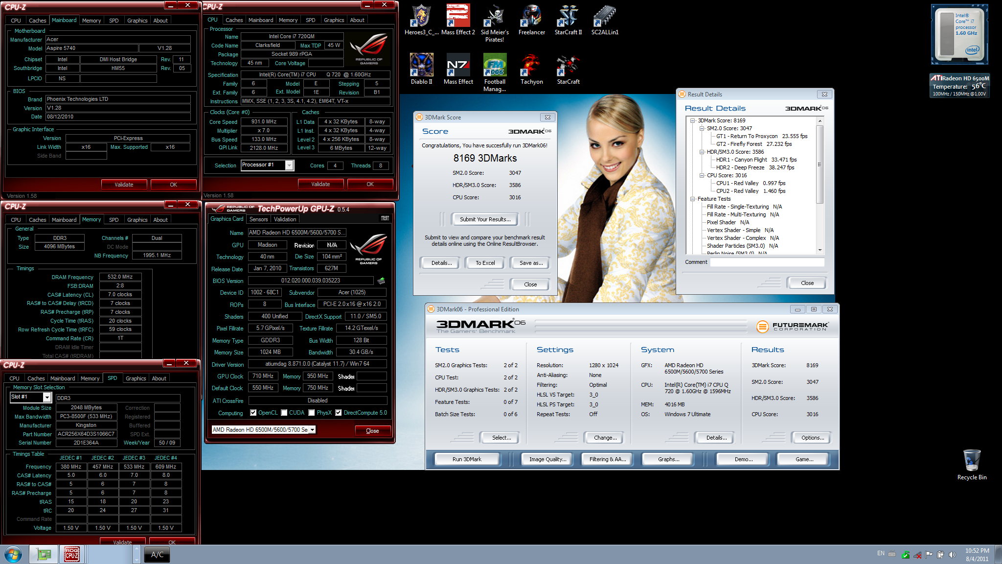Screen dimensions: 1002x564
Task: Open the Recycle Bin
Action: pyautogui.click(x=972, y=465)
